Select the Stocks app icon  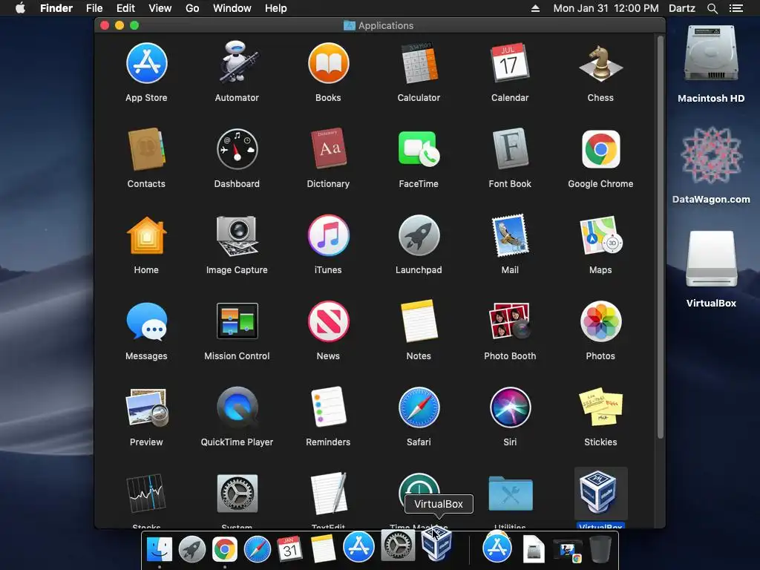(x=146, y=494)
